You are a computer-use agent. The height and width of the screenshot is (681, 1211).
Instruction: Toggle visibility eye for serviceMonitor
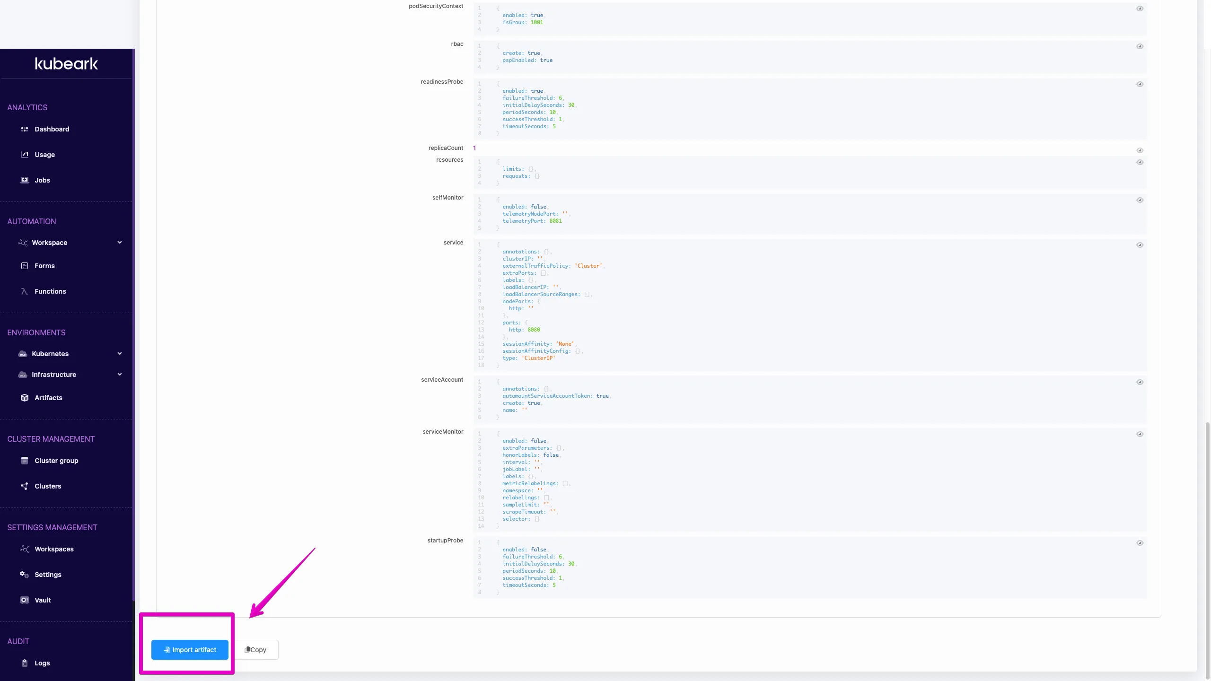(x=1140, y=434)
